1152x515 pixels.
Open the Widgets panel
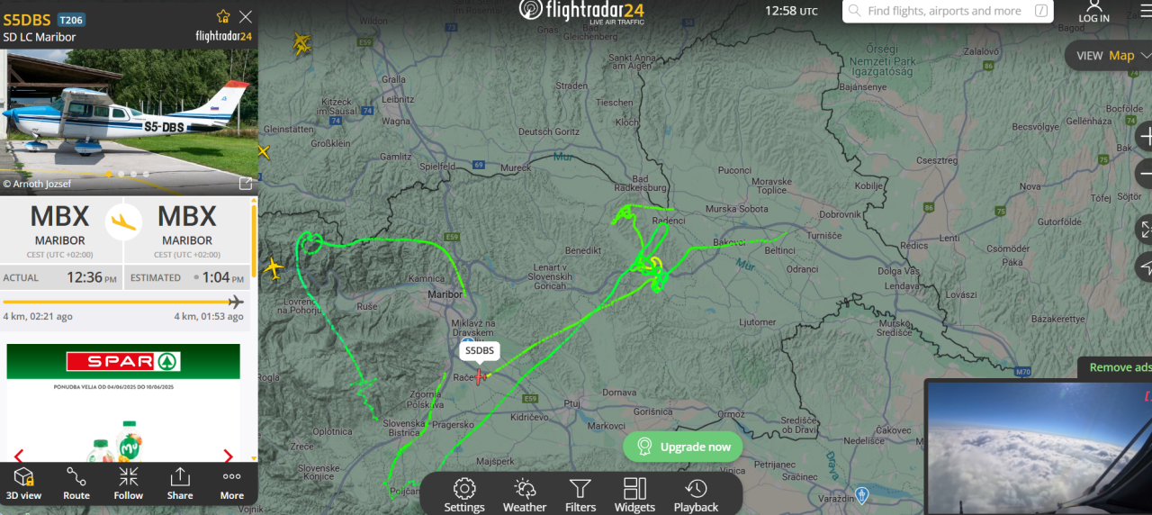click(634, 494)
